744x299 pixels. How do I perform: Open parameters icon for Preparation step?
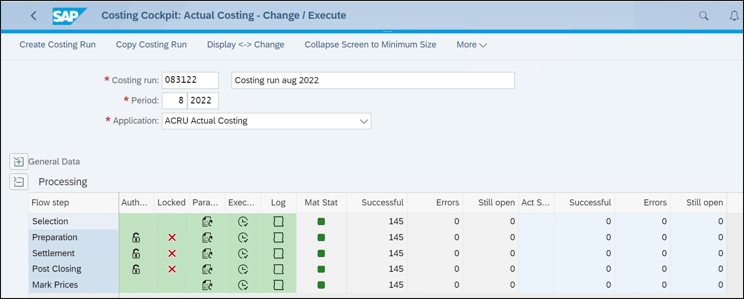[207, 237]
